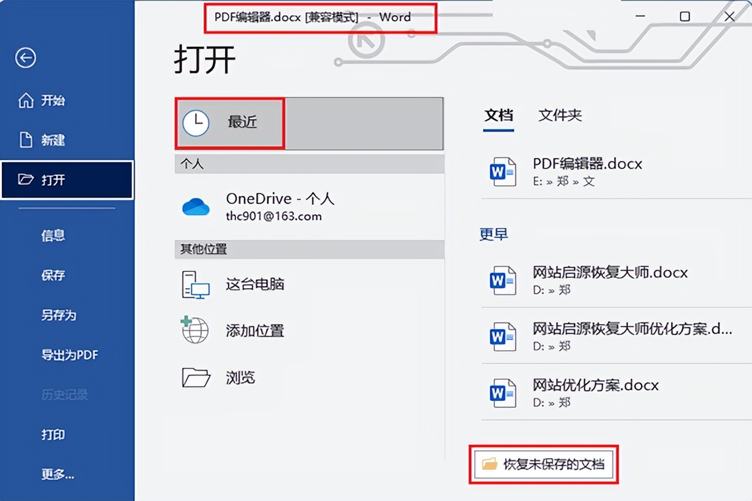Click the OneDrive cloud icon

point(196,205)
